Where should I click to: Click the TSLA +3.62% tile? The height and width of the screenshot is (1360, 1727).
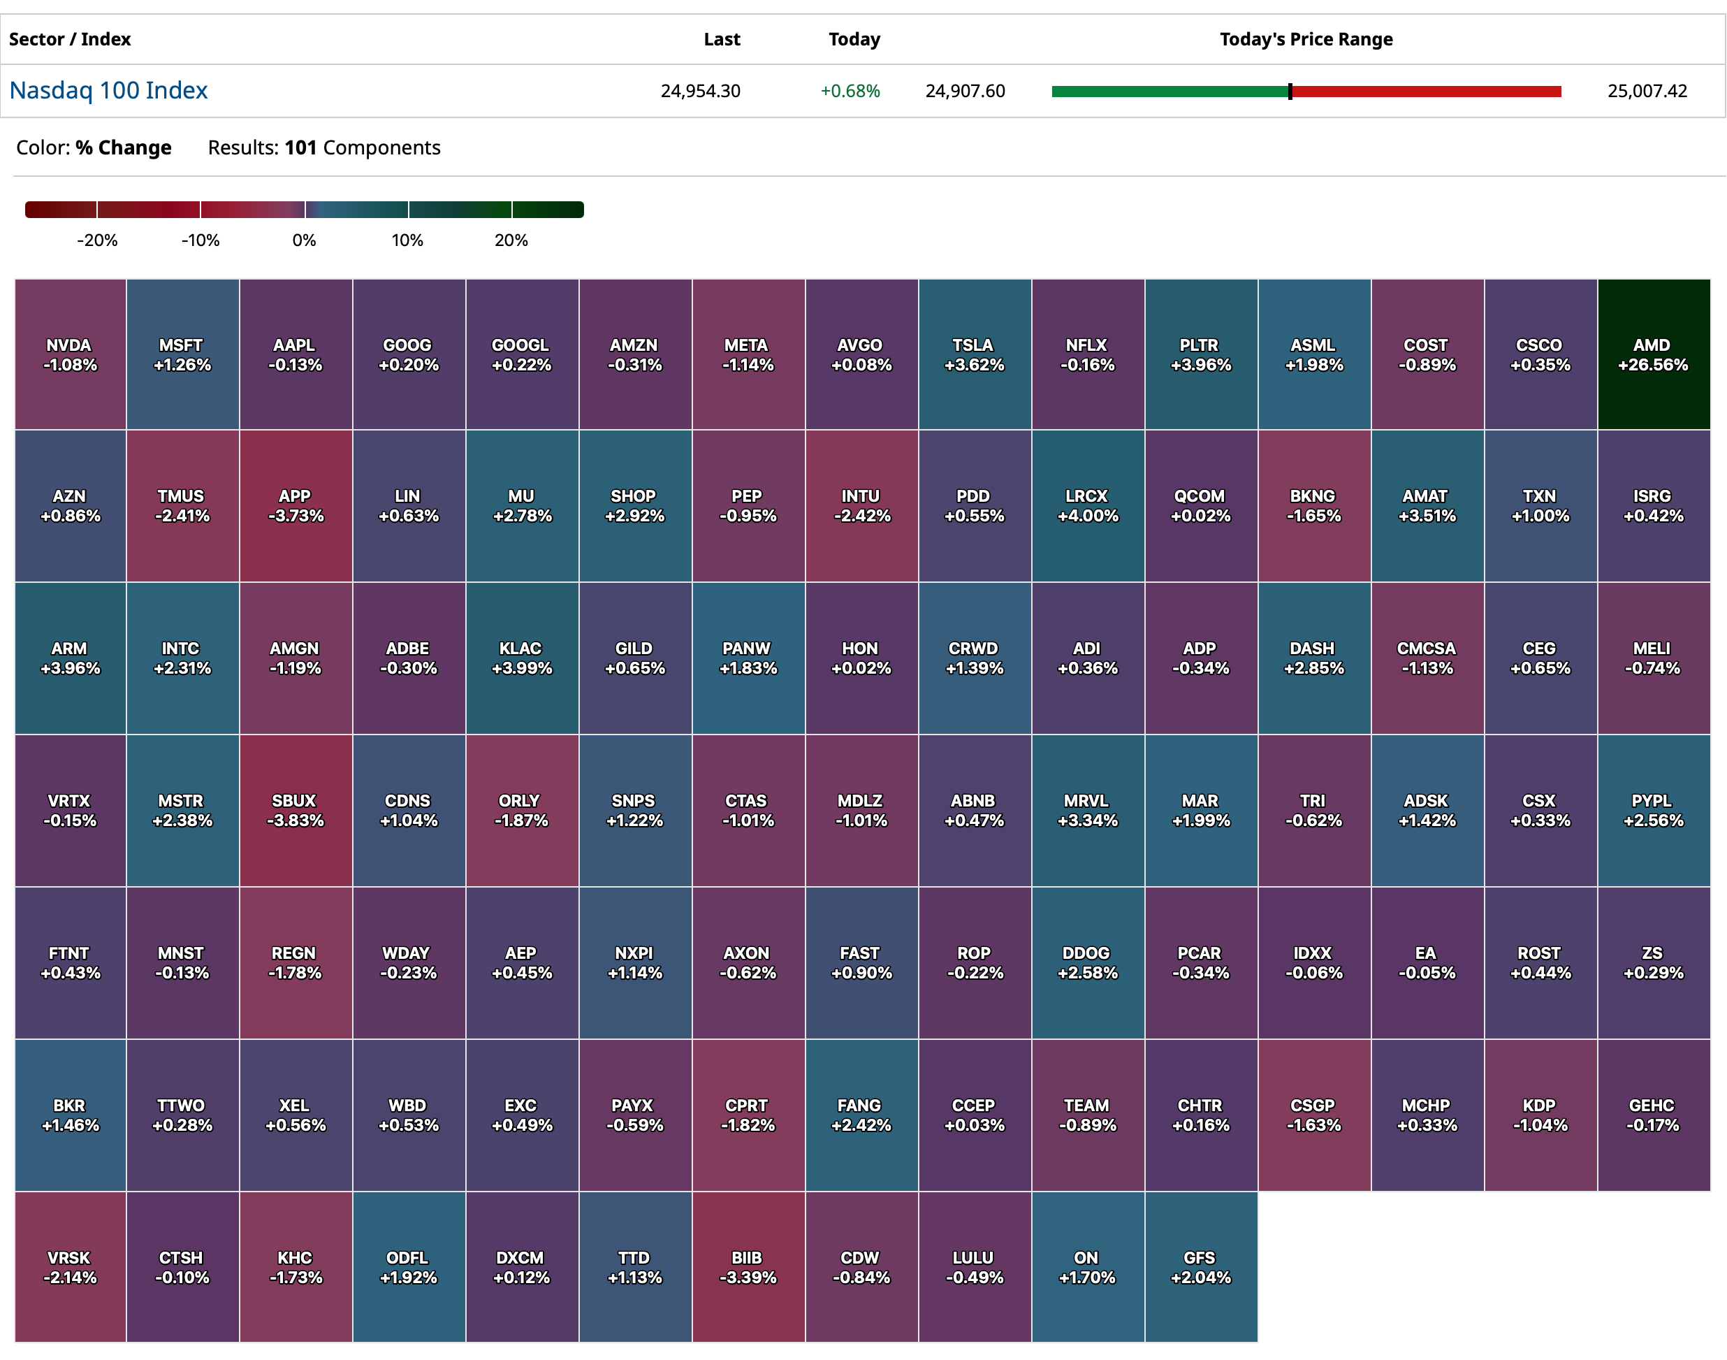click(973, 354)
